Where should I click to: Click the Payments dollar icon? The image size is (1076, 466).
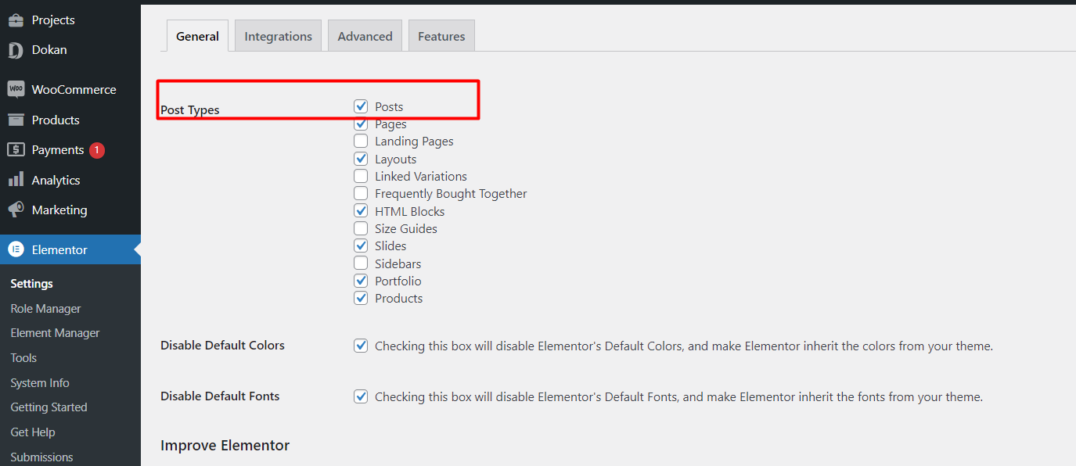(16, 149)
